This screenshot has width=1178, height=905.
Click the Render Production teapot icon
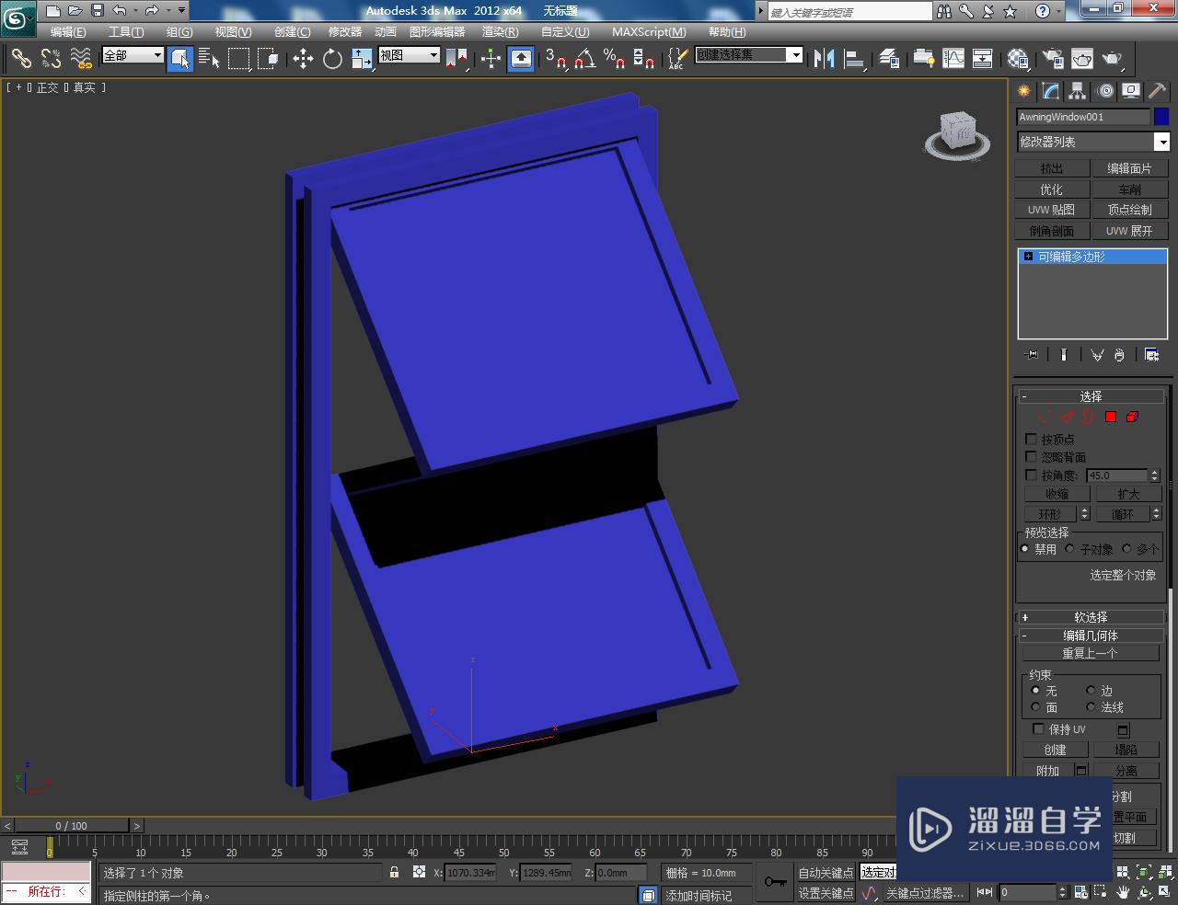click(1113, 59)
